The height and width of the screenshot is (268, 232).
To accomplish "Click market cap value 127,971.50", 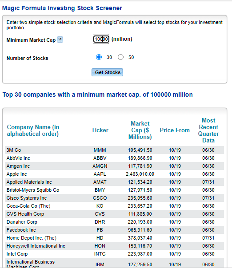I will coord(140,190).
